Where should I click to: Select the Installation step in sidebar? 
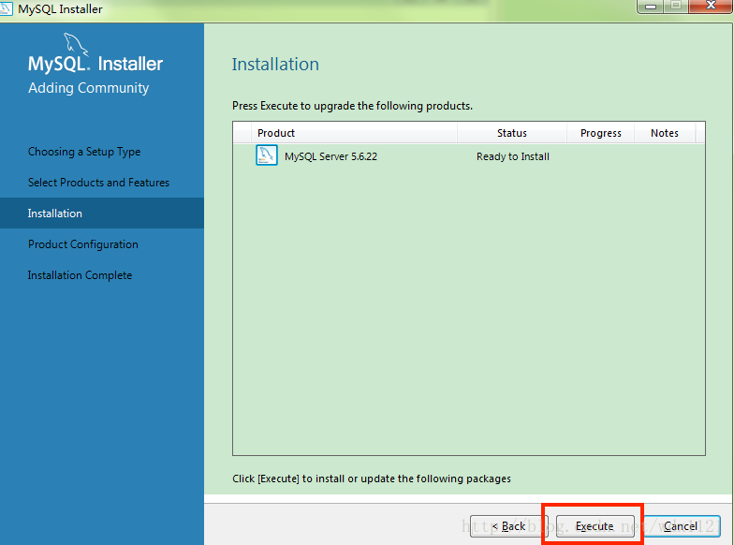pyautogui.click(x=101, y=214)
